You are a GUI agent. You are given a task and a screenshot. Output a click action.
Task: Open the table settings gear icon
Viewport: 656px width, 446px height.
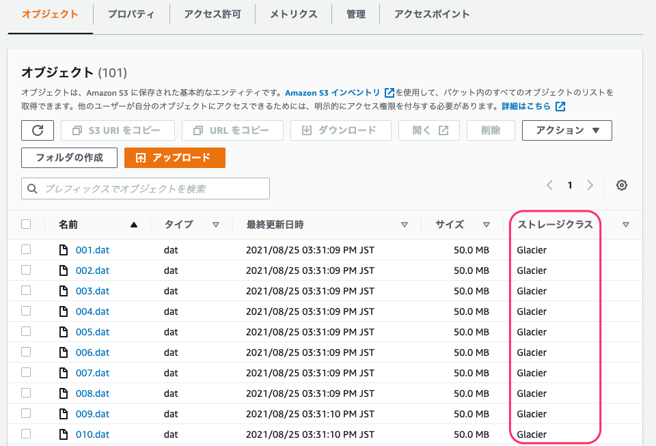pyautogui.click(x=622, y=185)
